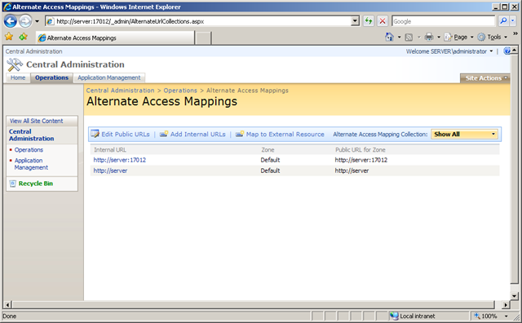The width and height of the screenshot is (522, 323).
Task: Click the Local intranet zone icon
Action: (394, 316)
